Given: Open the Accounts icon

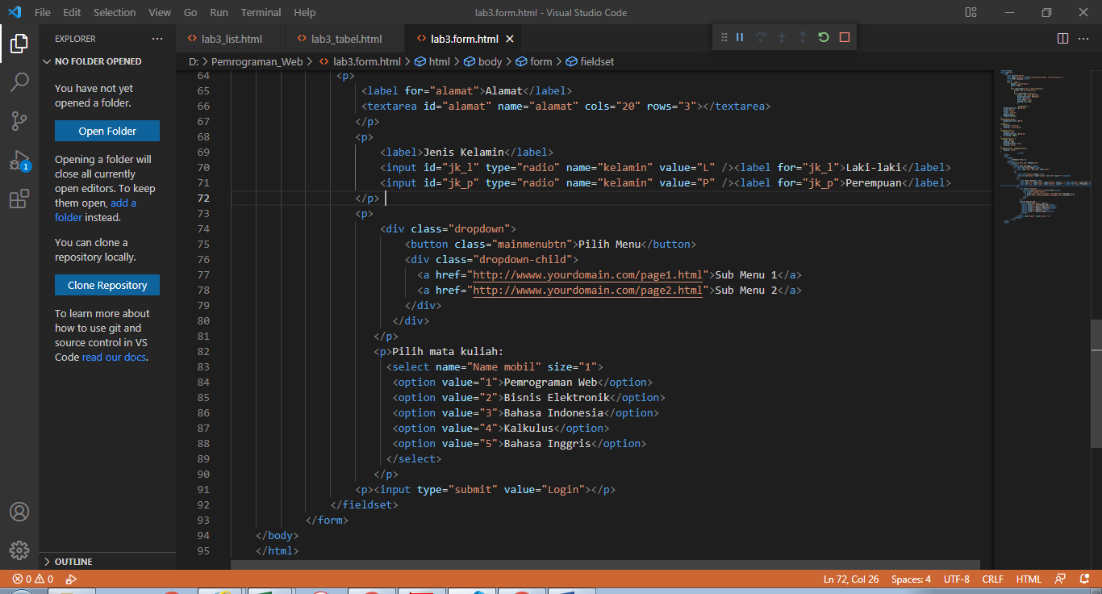Looking at the screenshot, I should coord(19,512).
